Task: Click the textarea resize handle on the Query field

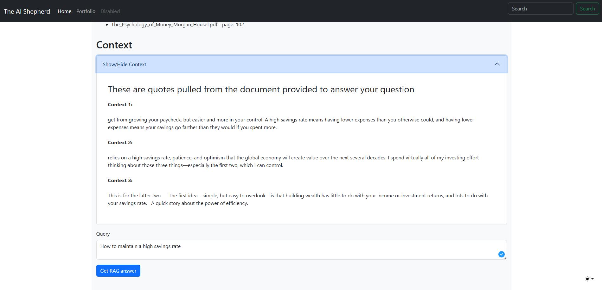Action: pyautogui.click(x=505, y=258)
